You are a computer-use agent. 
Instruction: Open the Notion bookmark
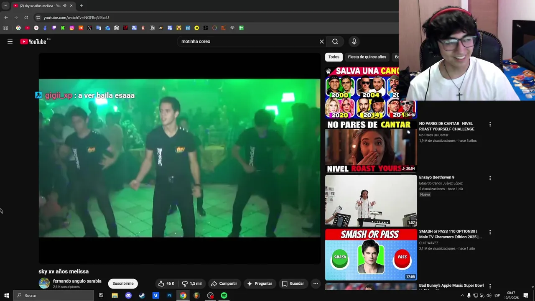click(152, 28)
